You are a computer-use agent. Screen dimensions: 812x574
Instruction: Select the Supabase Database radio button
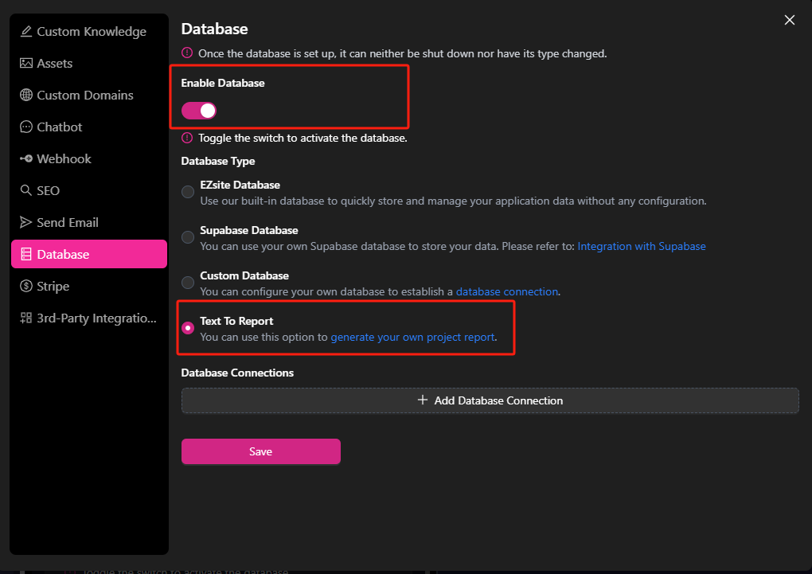point(188,237)
